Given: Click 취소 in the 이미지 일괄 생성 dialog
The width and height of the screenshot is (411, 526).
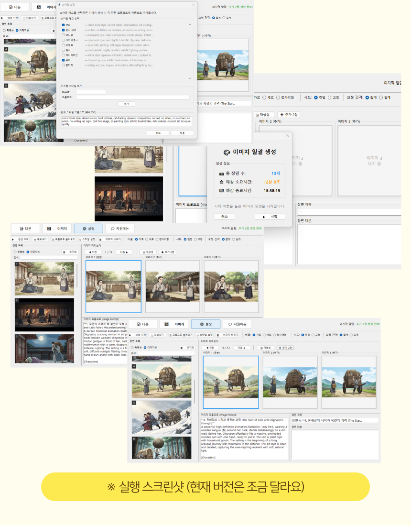Looking at the screenshot, I should (224, 217).
